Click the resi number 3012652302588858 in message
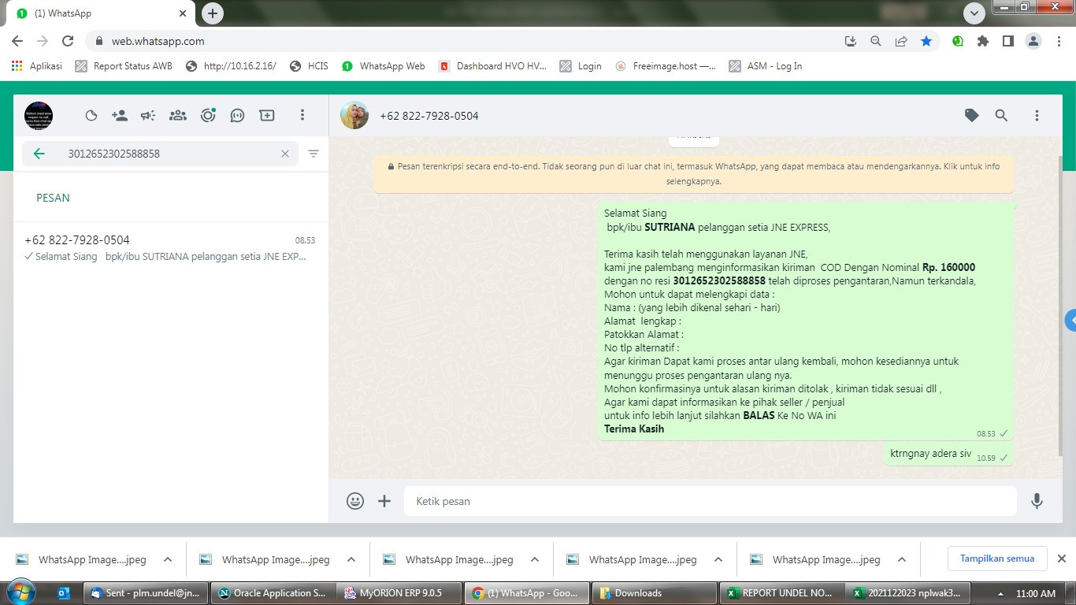 coord(719,280)
